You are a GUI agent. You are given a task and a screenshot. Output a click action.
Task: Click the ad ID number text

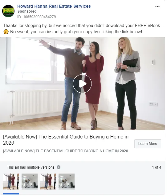coord(37,17)
